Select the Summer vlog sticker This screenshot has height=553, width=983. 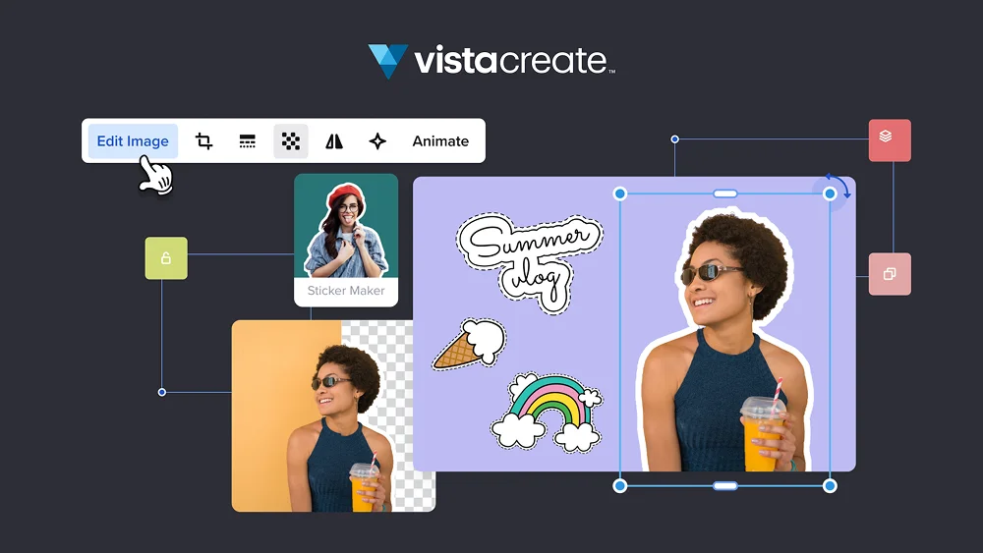(x=529, y=258)
